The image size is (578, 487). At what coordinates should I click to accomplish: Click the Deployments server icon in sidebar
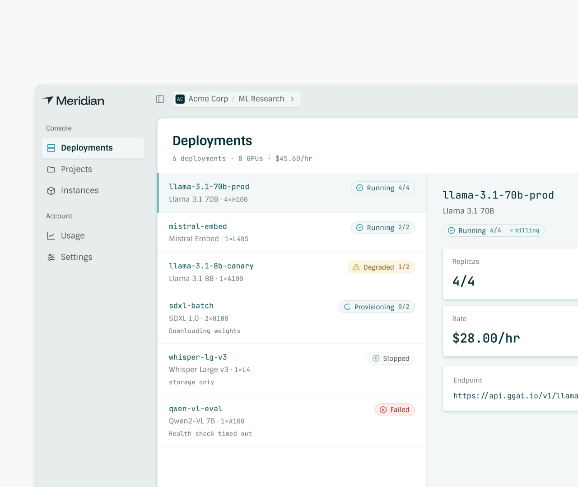51,148
